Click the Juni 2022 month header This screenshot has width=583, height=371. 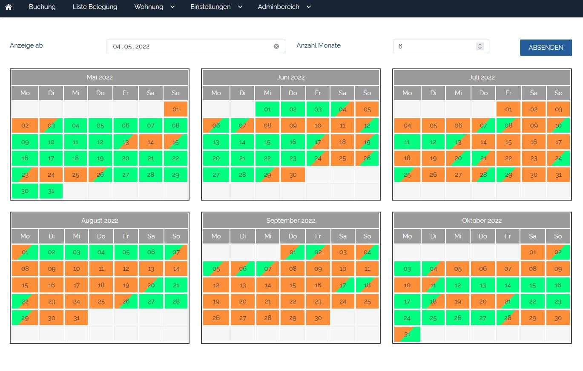[290, 77]
